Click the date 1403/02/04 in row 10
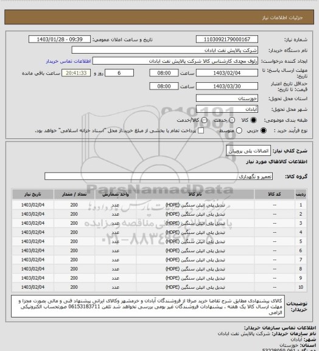 33,287
